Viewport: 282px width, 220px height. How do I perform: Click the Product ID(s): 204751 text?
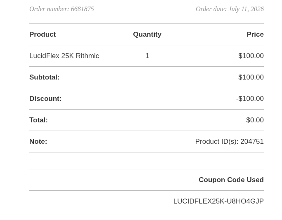229,141
